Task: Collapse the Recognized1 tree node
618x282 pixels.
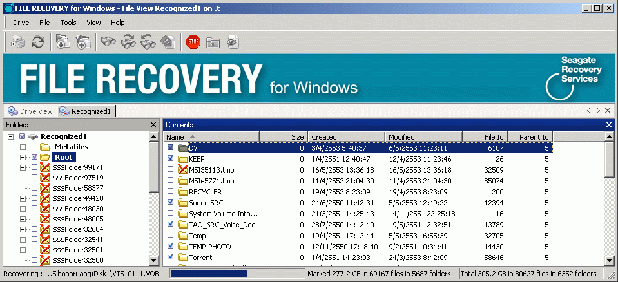Action: 11,136
